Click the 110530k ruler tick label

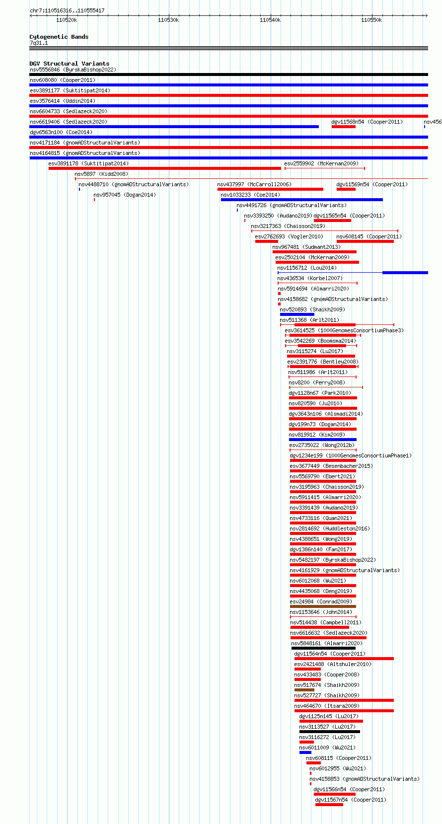168,20
